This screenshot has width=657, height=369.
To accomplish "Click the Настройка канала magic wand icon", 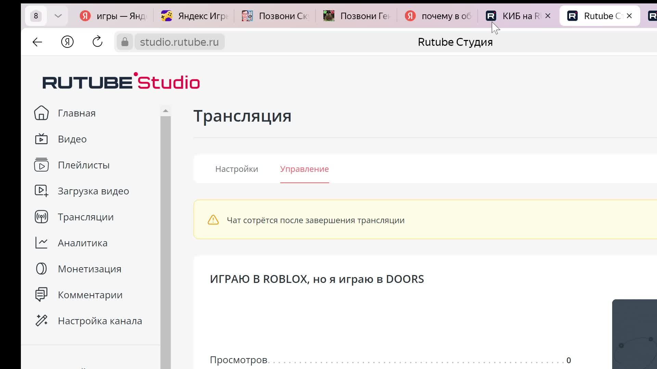I will click(x=41, y=321).
